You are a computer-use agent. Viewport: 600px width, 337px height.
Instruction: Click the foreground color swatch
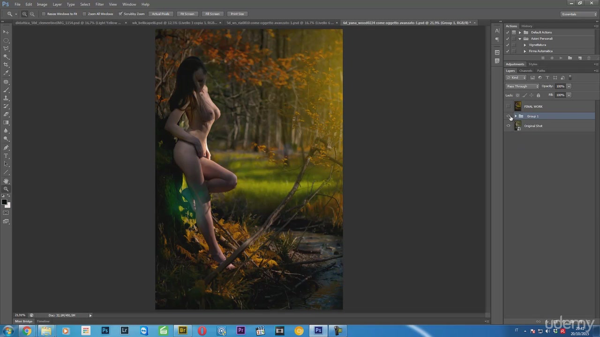click(4, 202)
